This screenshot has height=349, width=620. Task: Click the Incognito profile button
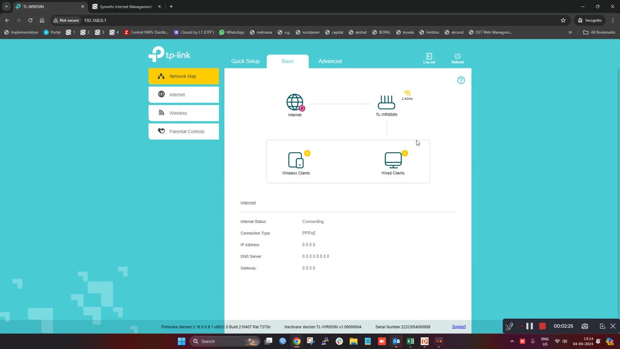click(x=589, y=20)
